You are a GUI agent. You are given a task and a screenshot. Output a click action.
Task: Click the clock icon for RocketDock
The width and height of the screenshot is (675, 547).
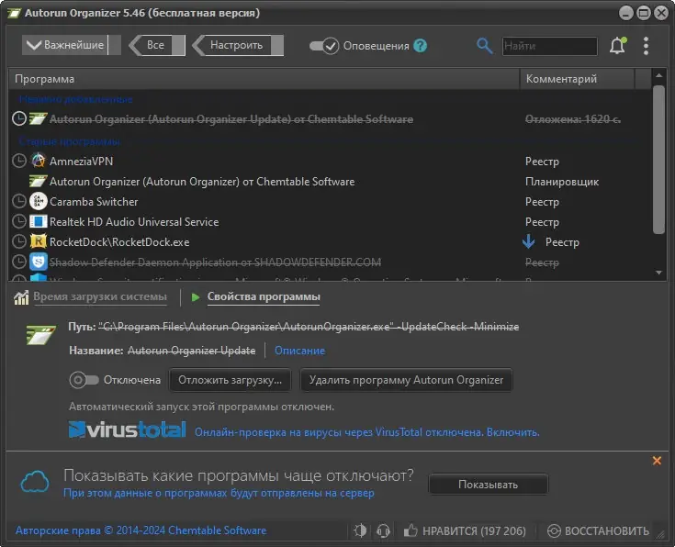point(19,242)
